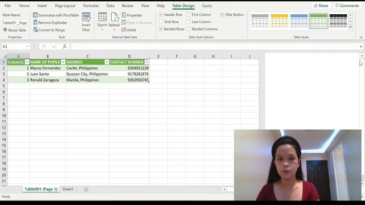Select column D header

129,56
